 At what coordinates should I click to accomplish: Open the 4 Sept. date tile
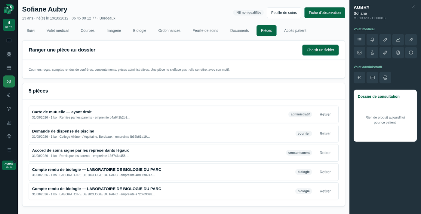pos(9,25)
